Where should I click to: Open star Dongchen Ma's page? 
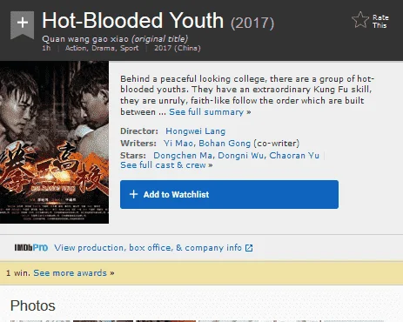click(183, 156)
